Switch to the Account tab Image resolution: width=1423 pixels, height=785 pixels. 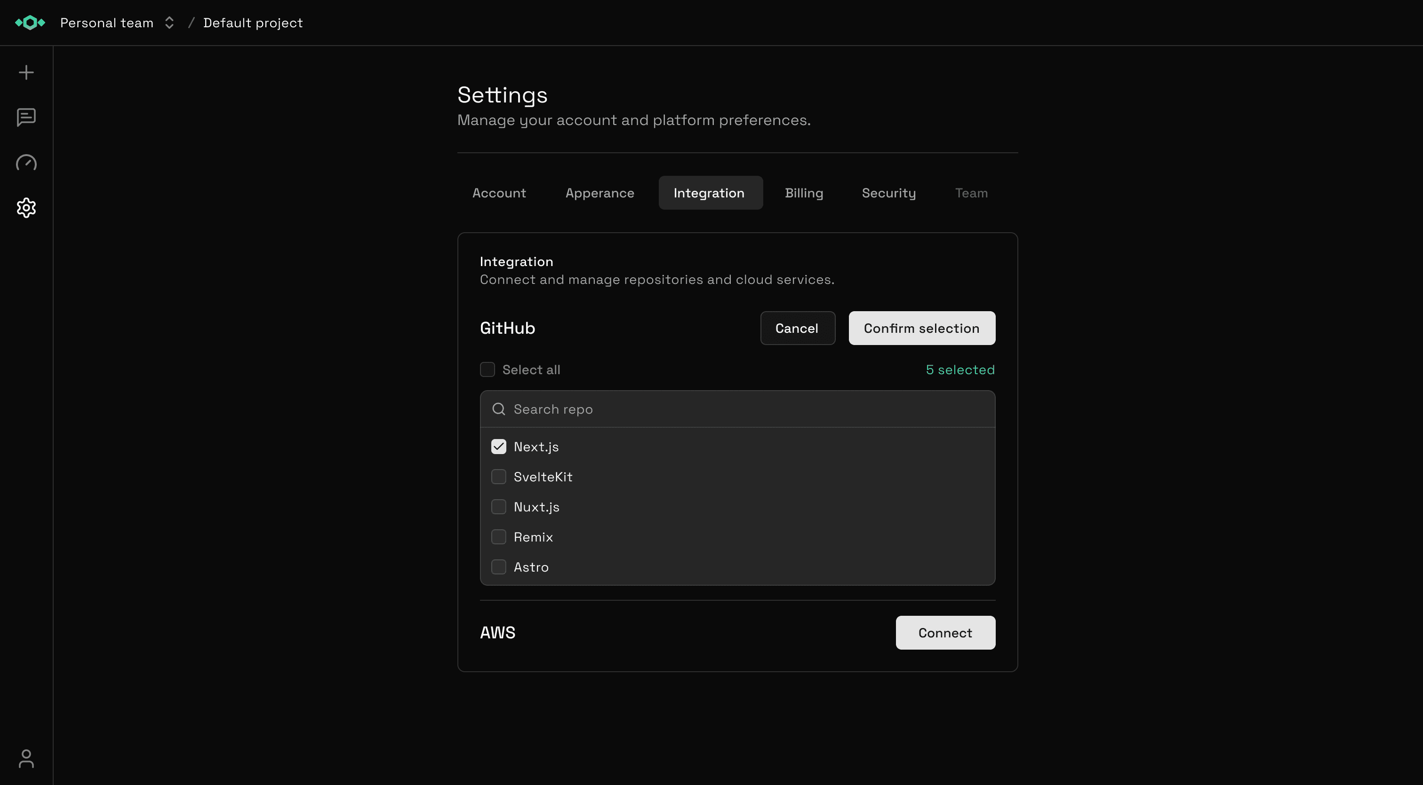(x=499, y=193)
